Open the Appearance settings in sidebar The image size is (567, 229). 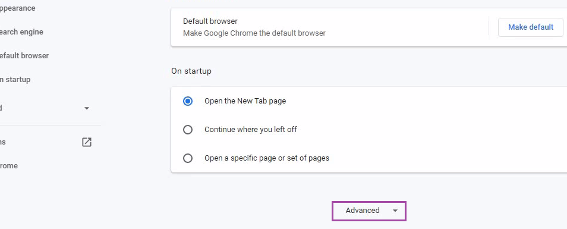point(17,8)
